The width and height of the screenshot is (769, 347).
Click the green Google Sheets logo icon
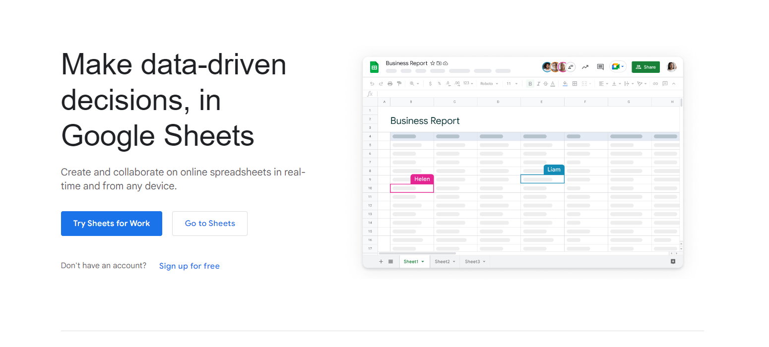click(374, 67)
